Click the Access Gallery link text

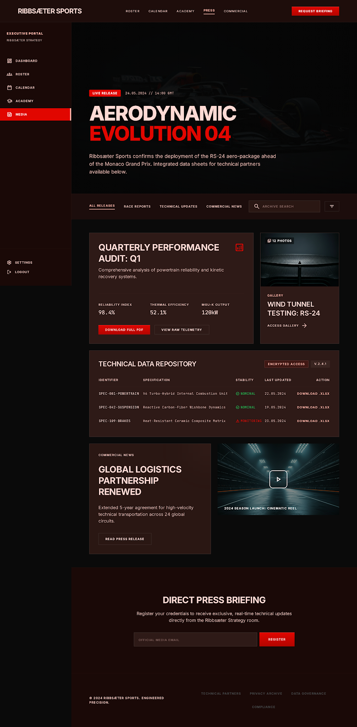tap(283, 325)
